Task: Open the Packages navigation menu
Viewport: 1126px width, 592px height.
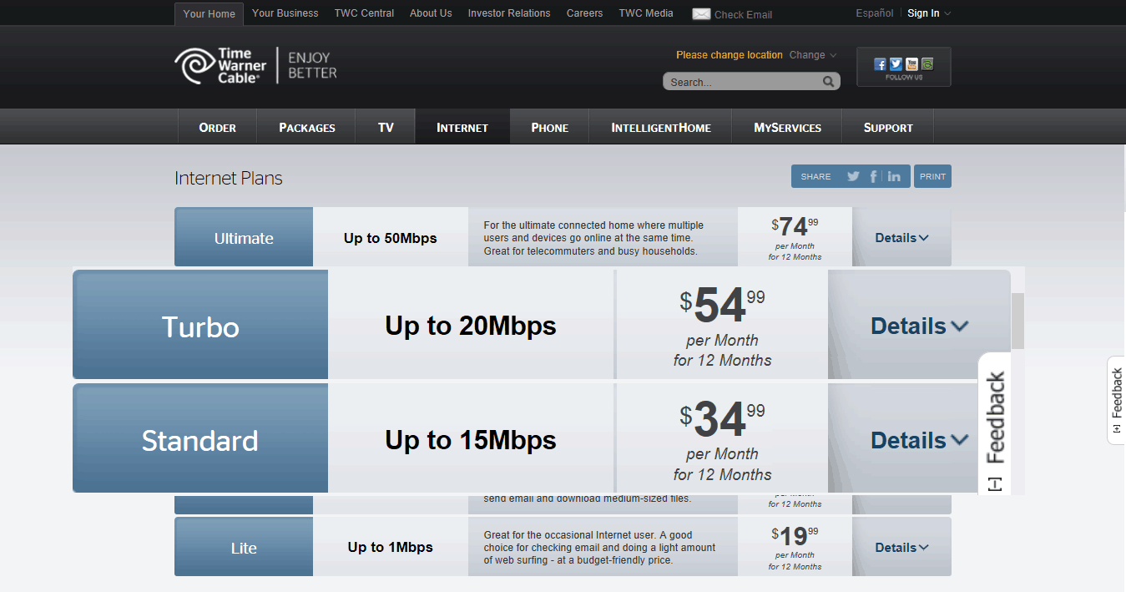Action: tap(307, 128)
